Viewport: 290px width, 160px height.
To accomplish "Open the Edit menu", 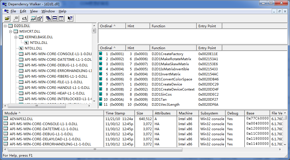I will pyautogui.click(x=23, y=11).
